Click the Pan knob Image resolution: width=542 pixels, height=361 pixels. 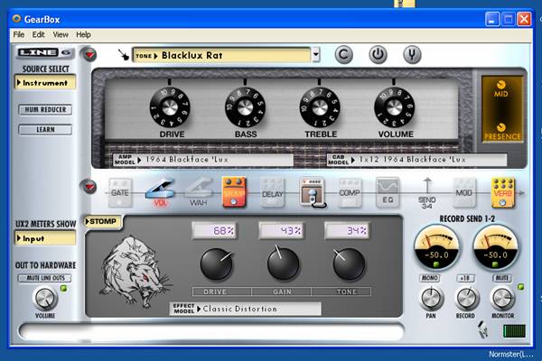tap(432, 299)
